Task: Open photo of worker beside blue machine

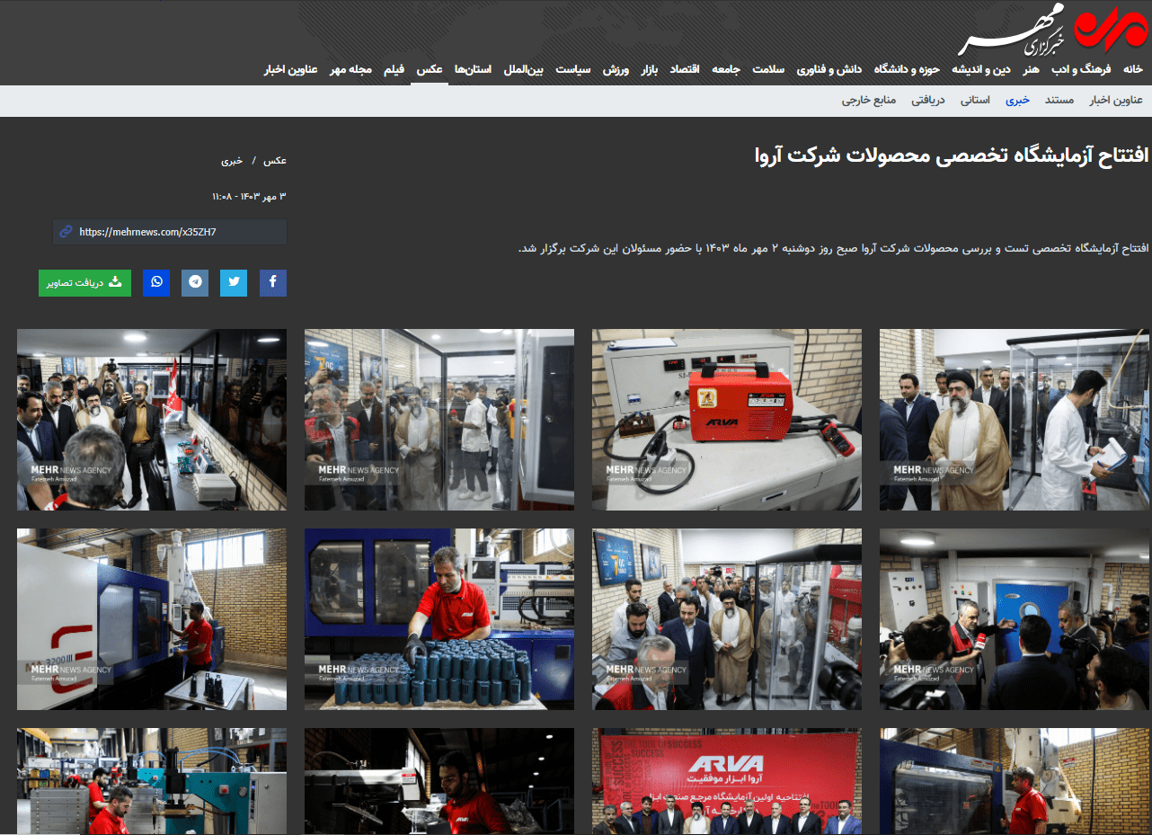Action: point(1014,781)
